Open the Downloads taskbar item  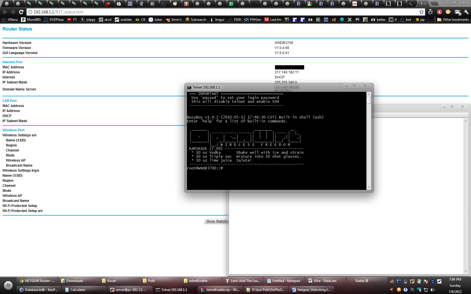[78, 281]
